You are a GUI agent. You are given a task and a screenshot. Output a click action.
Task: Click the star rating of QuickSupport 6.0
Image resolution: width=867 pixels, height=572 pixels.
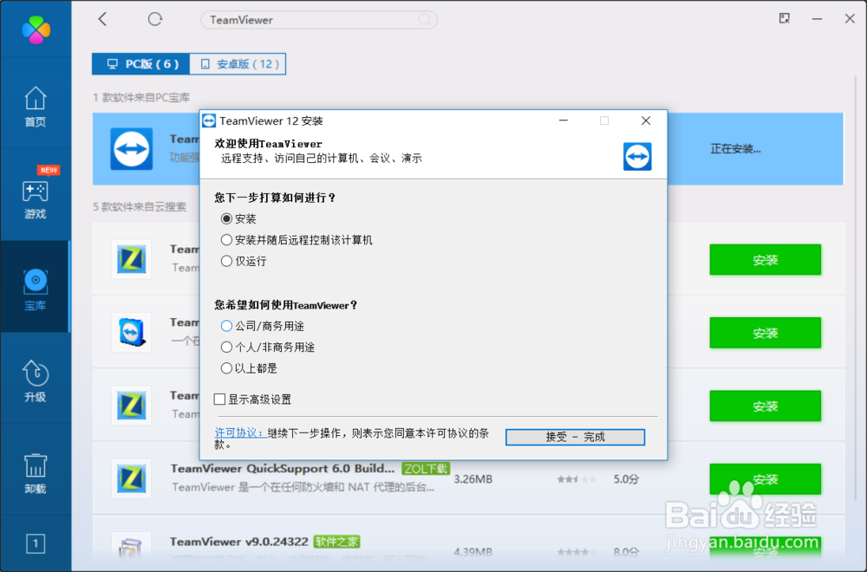(577, 479)
